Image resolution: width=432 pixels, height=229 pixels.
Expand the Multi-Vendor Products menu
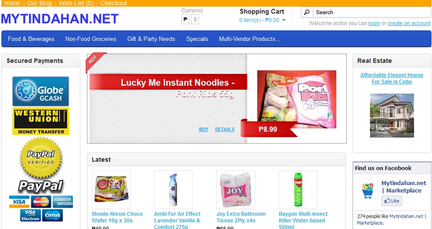pyautogui.click(x=249, y=39)
